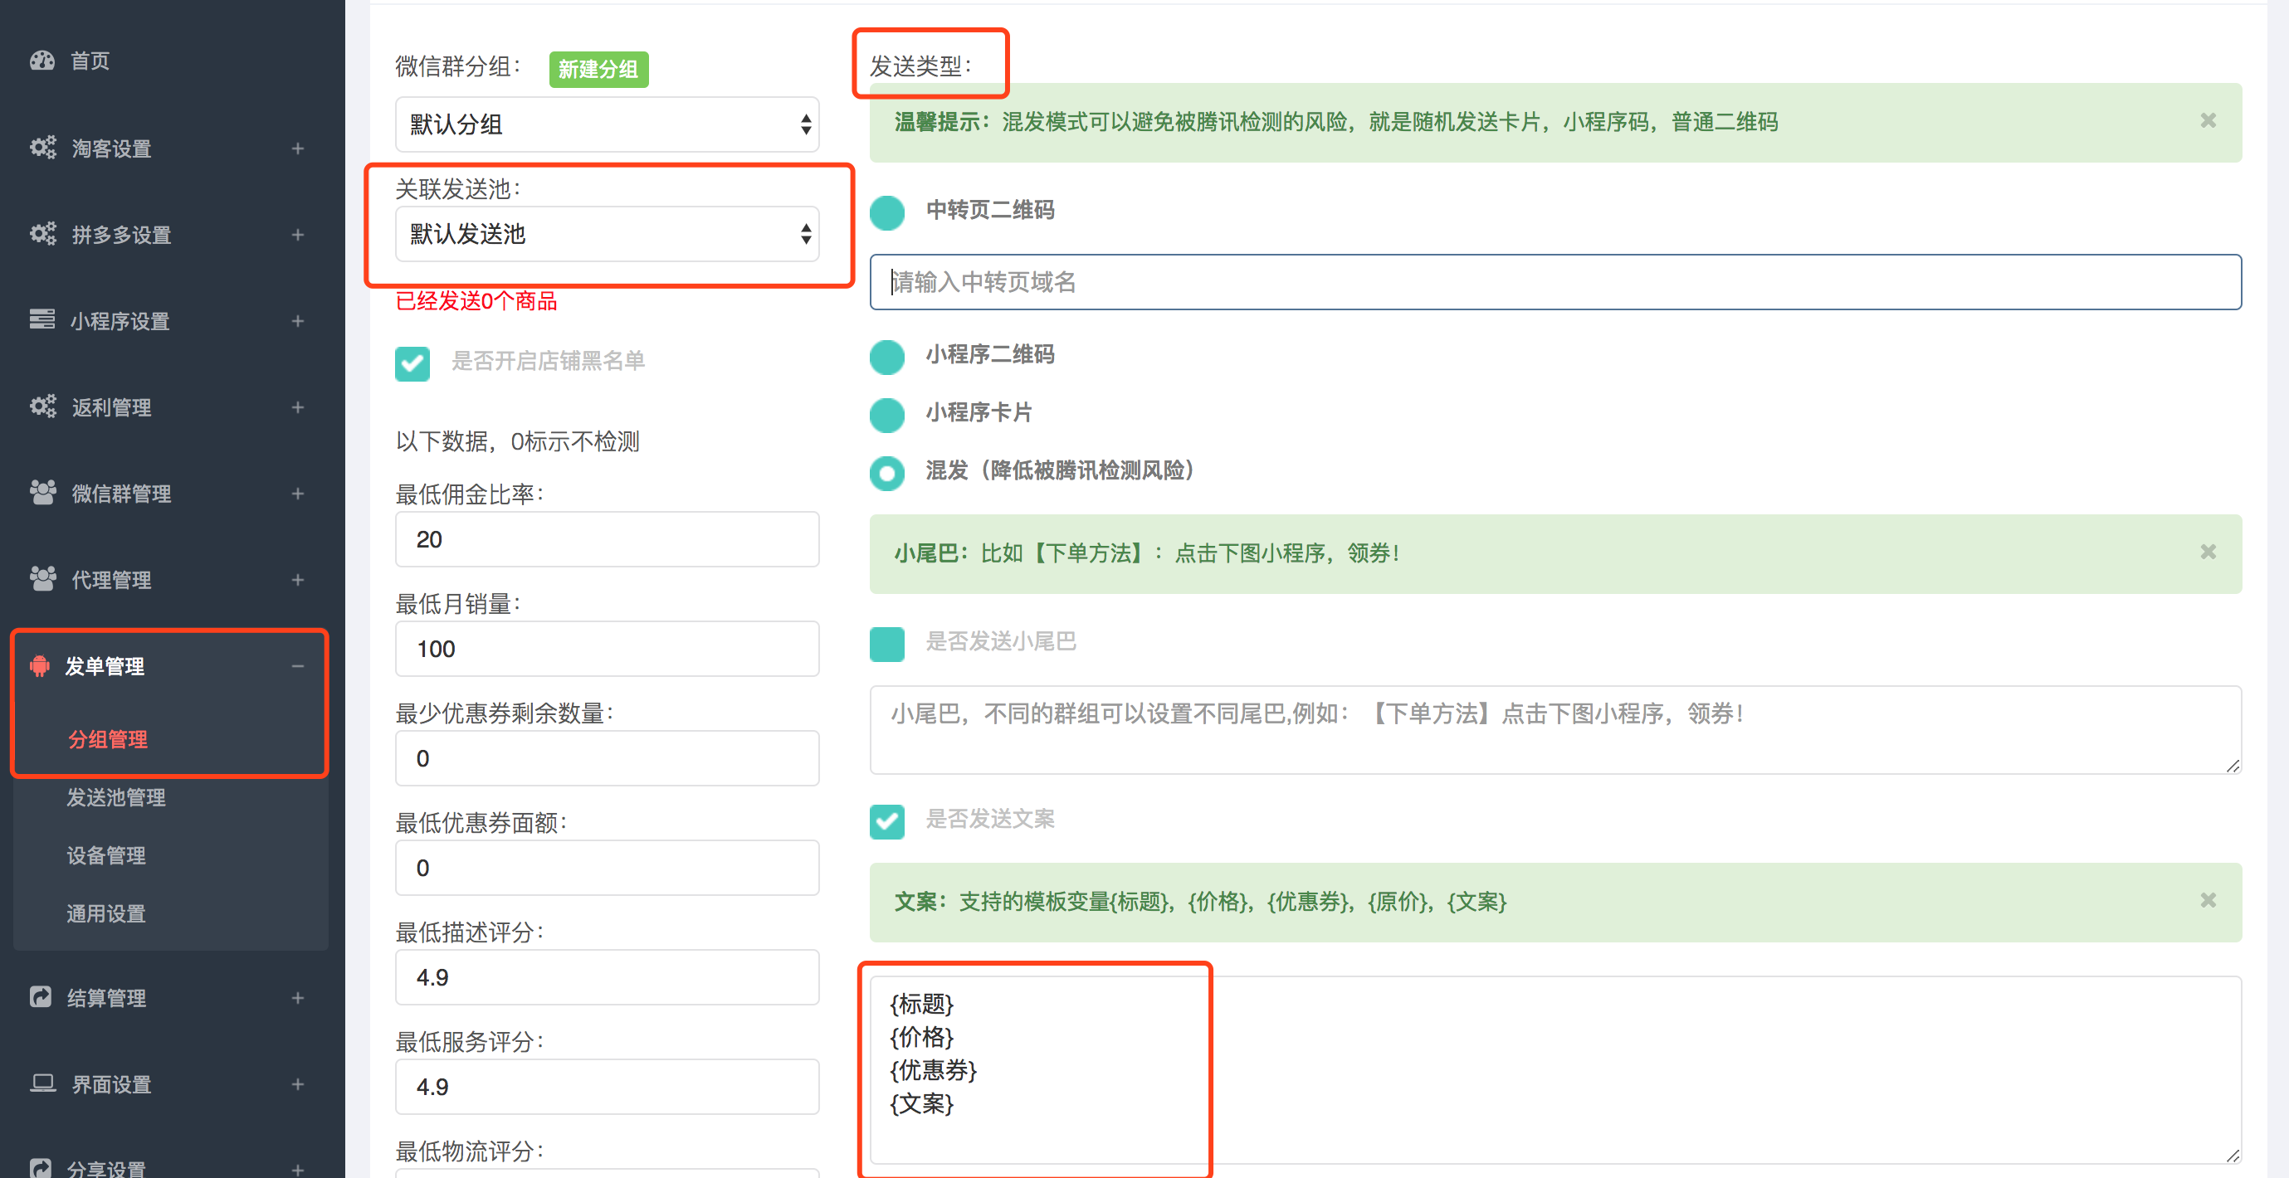Toggle the 是否开启店铺黑名单 checkbox
2289x1178 pixels.
[x=412, y=363]
